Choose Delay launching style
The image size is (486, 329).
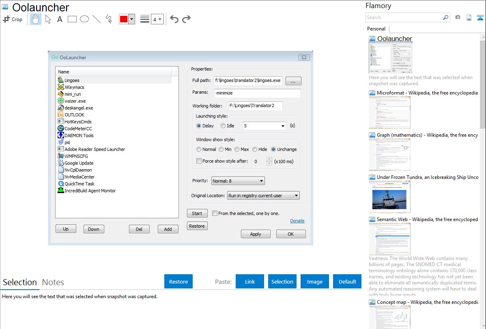click(x=205, y=126)
